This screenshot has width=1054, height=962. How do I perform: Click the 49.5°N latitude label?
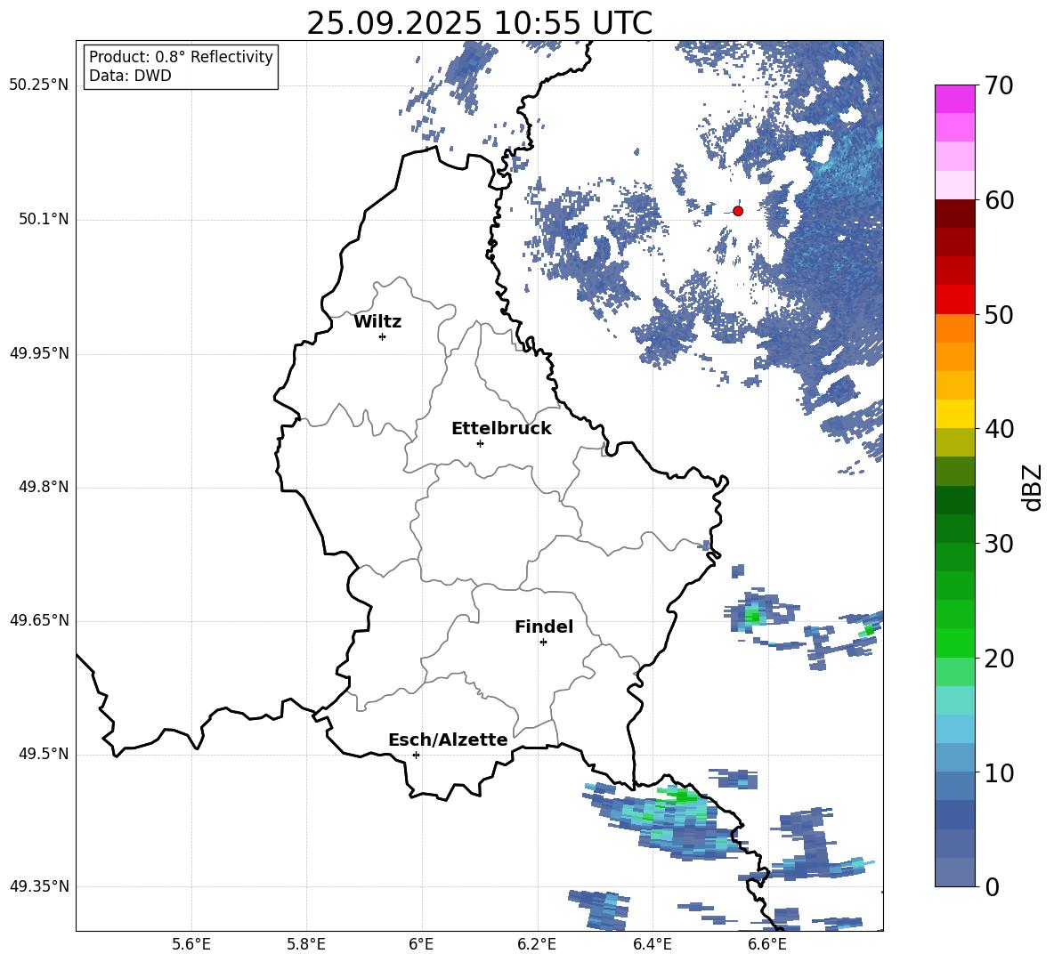(44, 754)
